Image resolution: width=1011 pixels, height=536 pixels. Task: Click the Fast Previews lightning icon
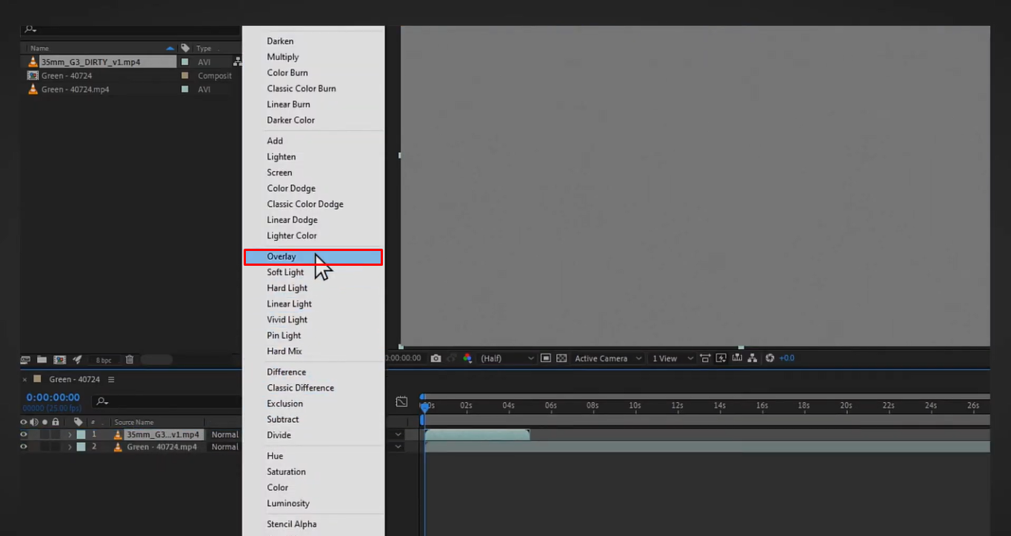point(721,358)
